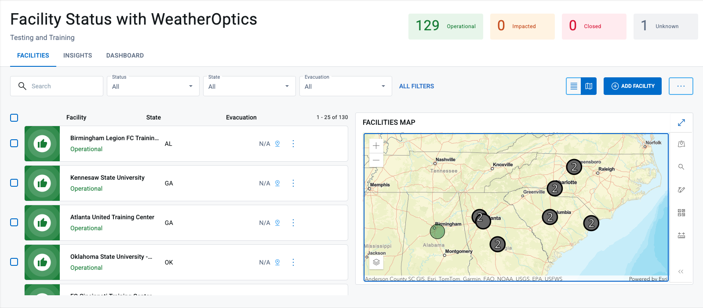This screenshot has height=308, width=703.
Task: Open the Evacuation filter dropdown
Action: 346,86
